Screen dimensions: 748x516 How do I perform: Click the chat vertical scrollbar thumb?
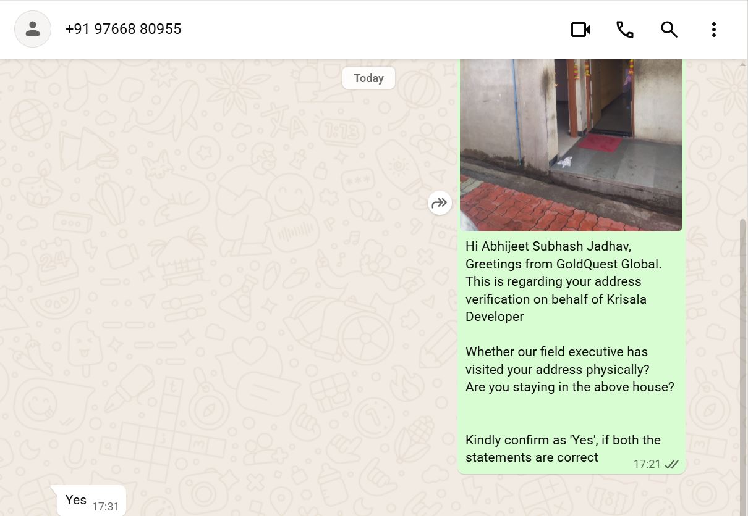[x=743, y=364]
